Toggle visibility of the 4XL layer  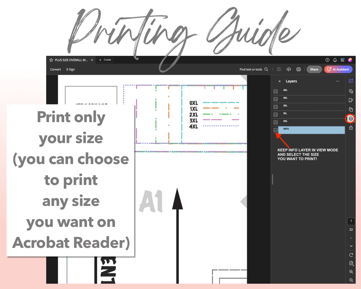coord(276,91)
